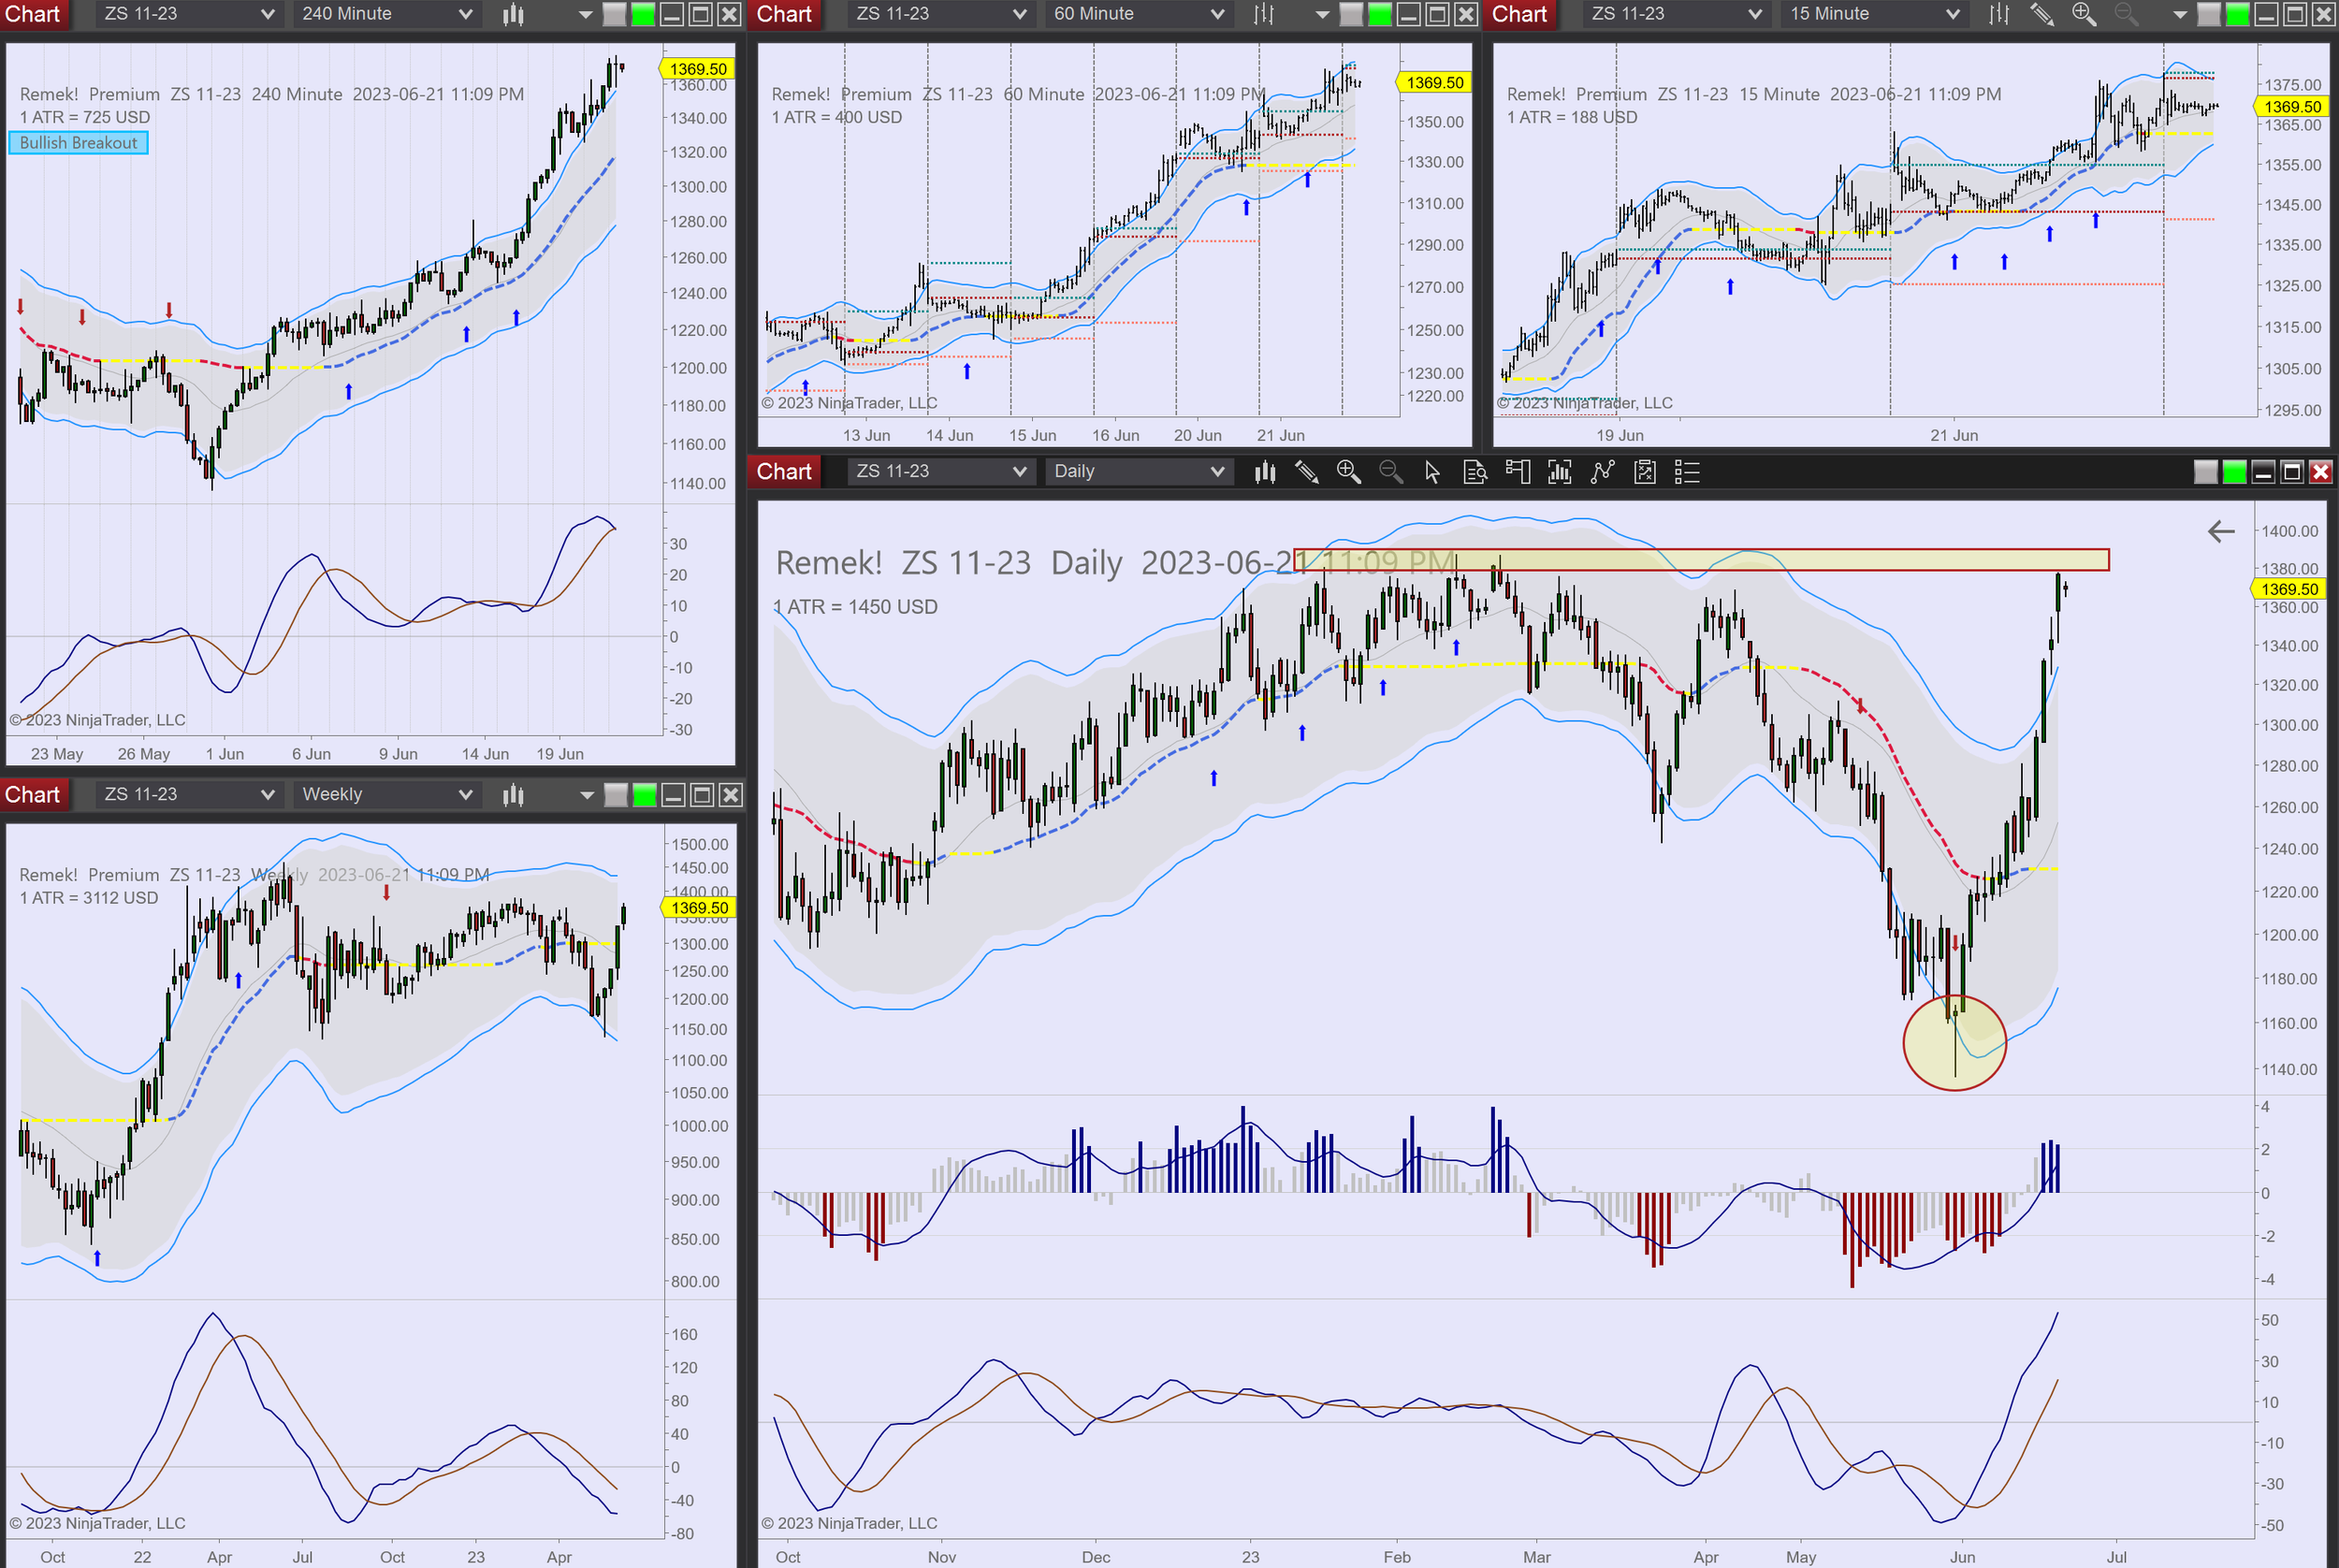This screenshot has height=1568, width=2339.
Task: Open ZS 11-23 instrument dropdown on Weekly chart
Action: pyautogui.click(x=188, y=795)
